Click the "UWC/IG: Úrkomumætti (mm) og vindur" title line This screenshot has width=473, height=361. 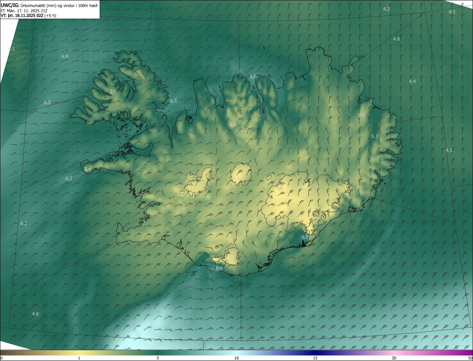[x=49, y=5]
